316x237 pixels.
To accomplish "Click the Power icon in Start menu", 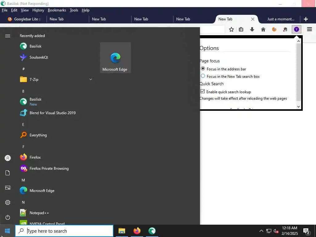I will [x=8, y=217].
